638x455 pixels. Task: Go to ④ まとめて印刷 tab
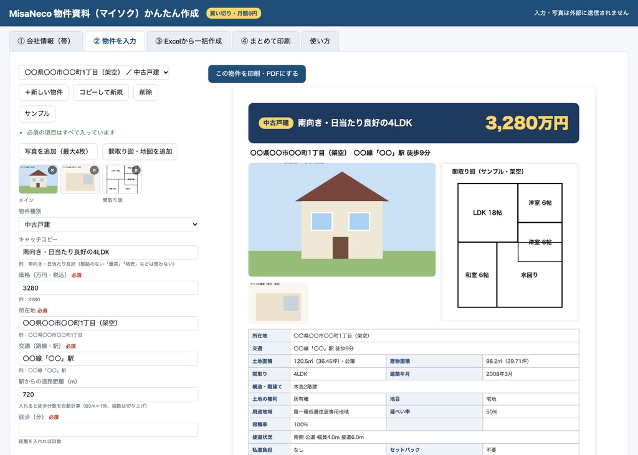coord(265,41)
